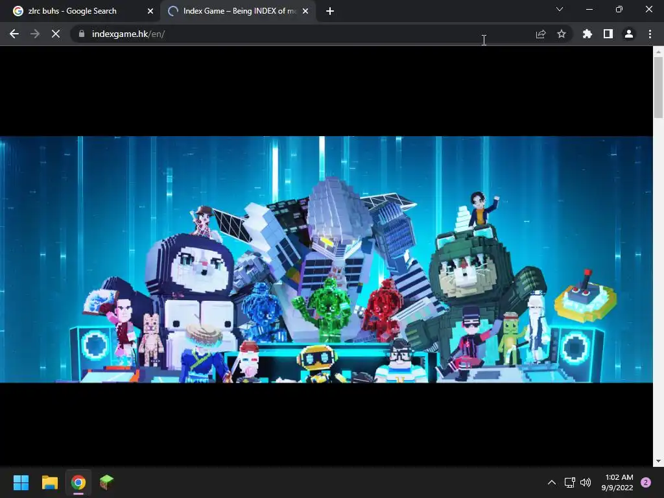Select the Index Game tab
The width and height of the screenshot is (664, 498).
coord(239,11)
